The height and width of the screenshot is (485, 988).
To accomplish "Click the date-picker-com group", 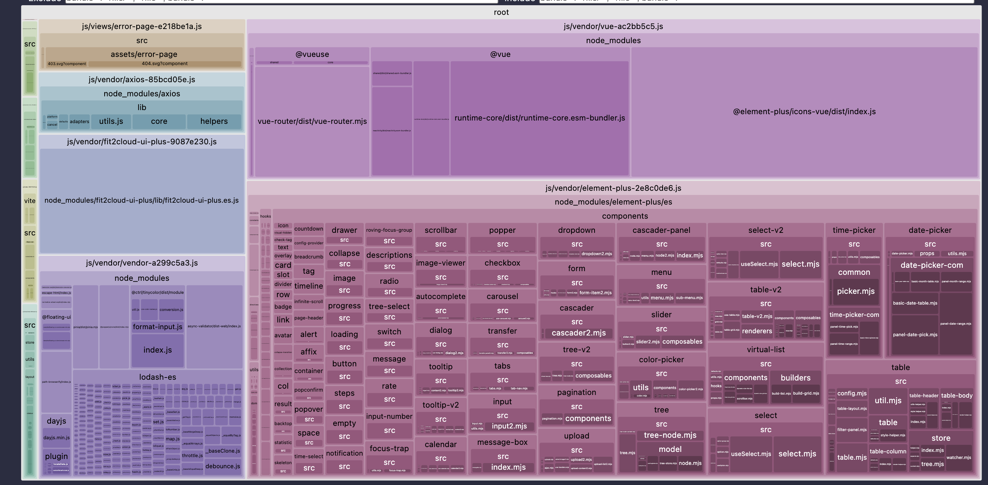I will click(x=931, y=265).
